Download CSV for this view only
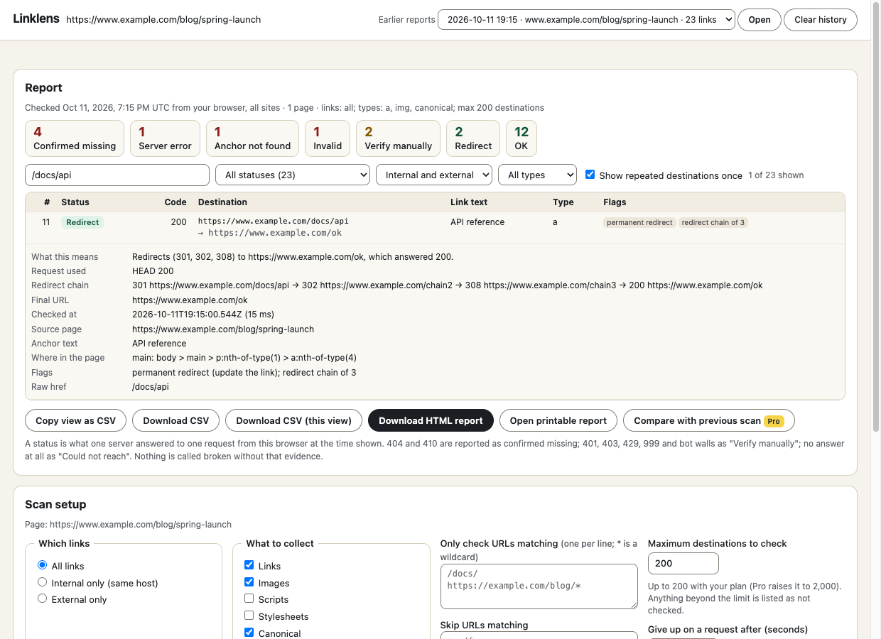Screen dimensions: 881x639 point(293,420)
